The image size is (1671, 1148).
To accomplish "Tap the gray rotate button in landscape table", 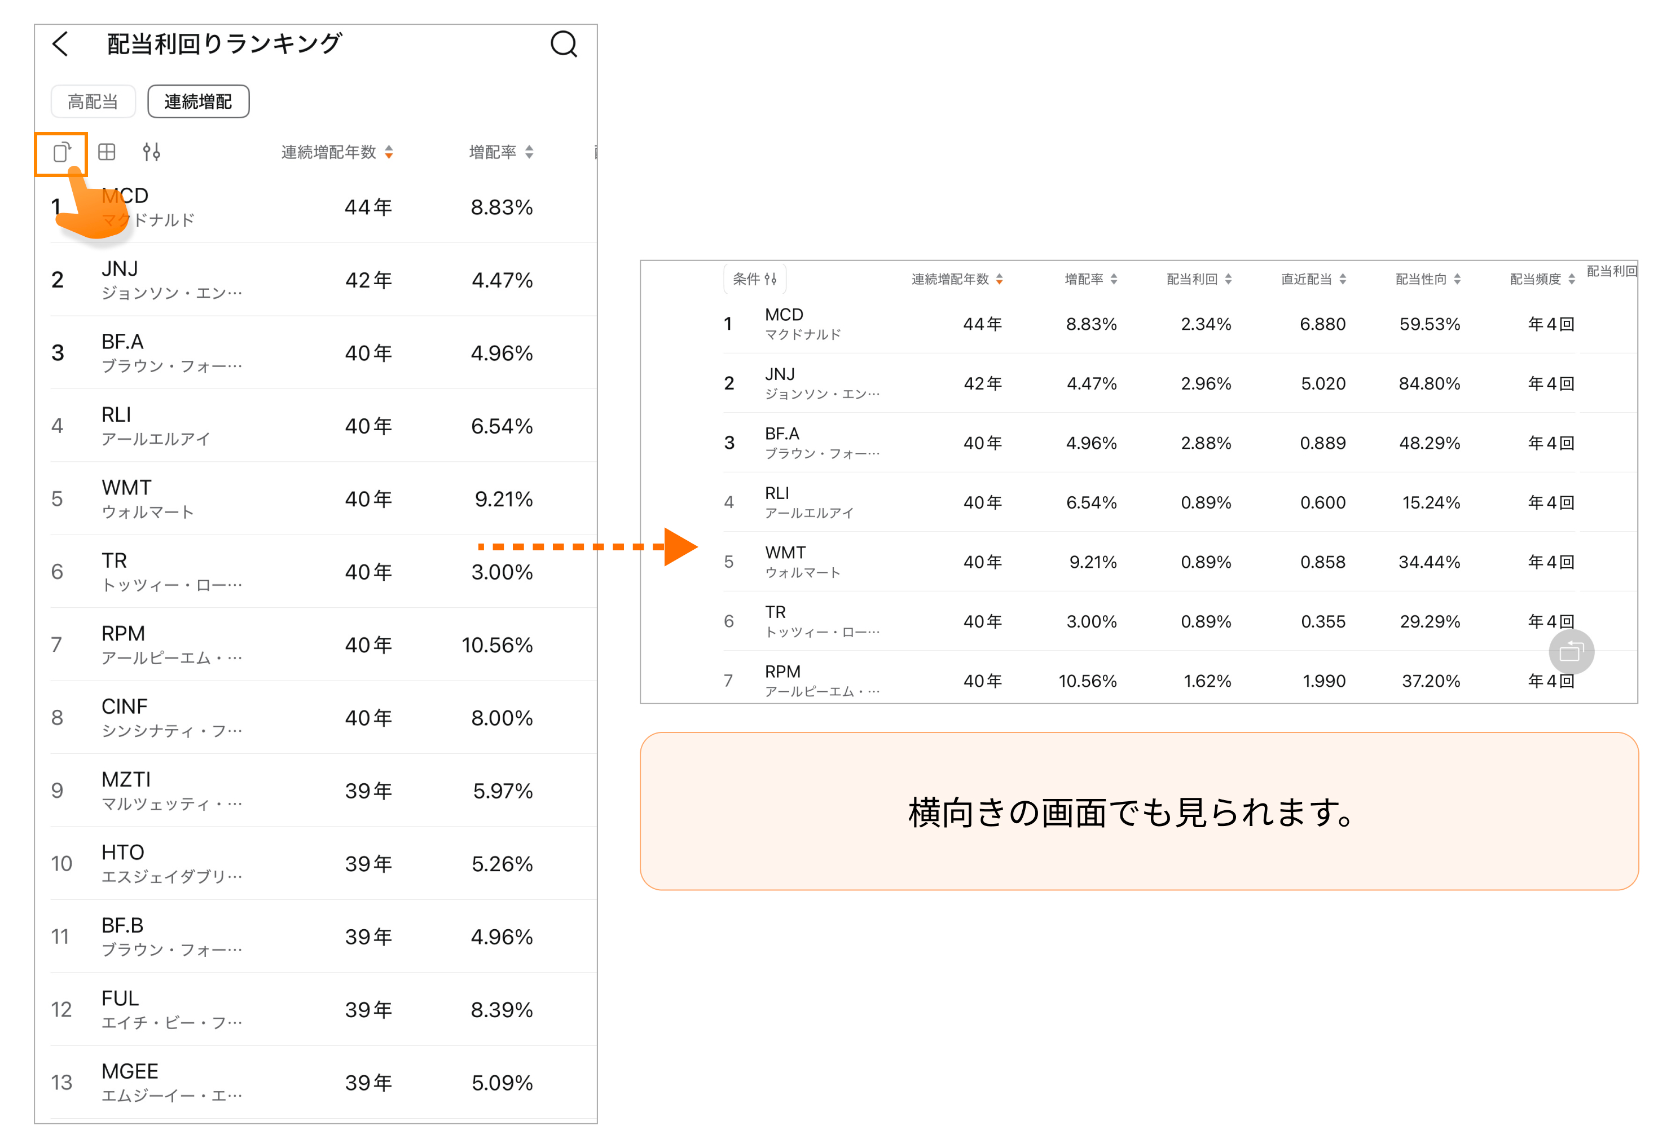I will (1572, 652).
